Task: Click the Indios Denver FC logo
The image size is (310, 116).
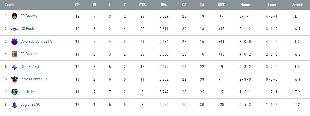Action: (x=15, y=79)
